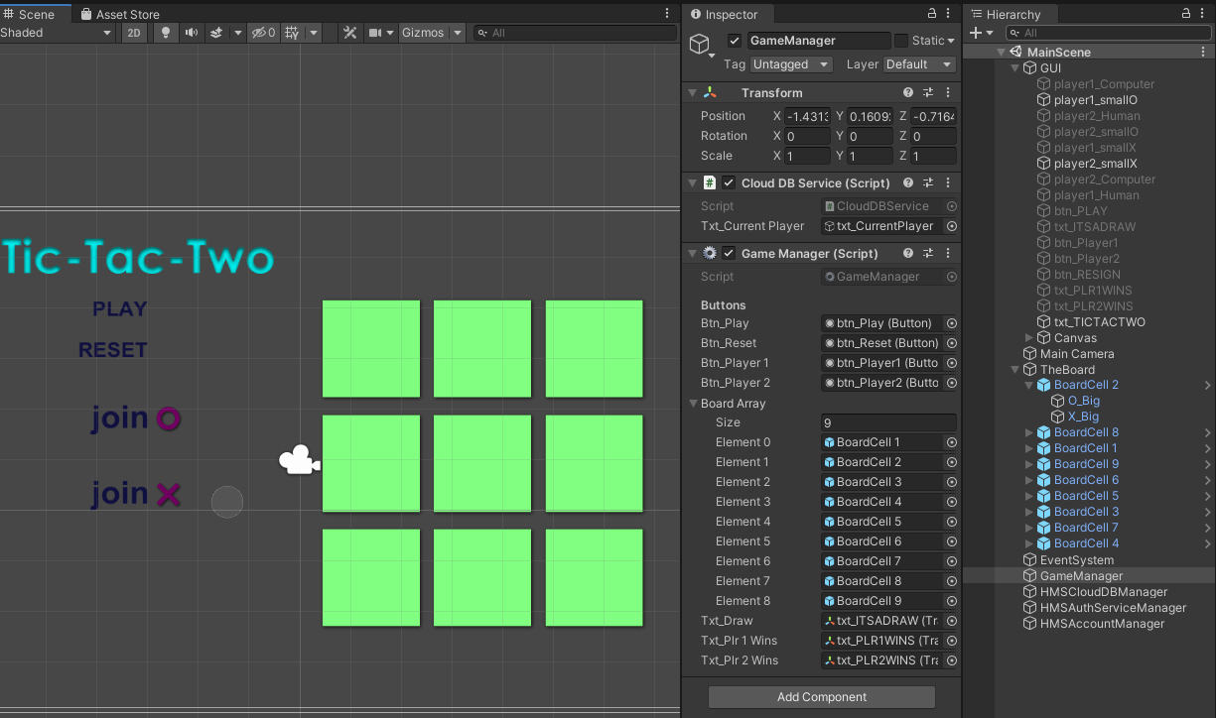The width and height of the screenshot is (1216, 718).
Task: Open the grid visibility icon in Scene toolbar
Action: (293, 32)
